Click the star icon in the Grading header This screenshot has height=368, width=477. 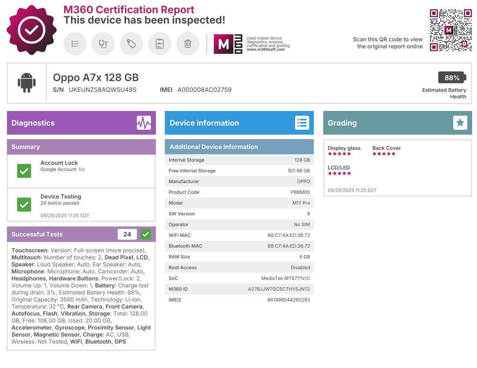(x=460, y=123)
